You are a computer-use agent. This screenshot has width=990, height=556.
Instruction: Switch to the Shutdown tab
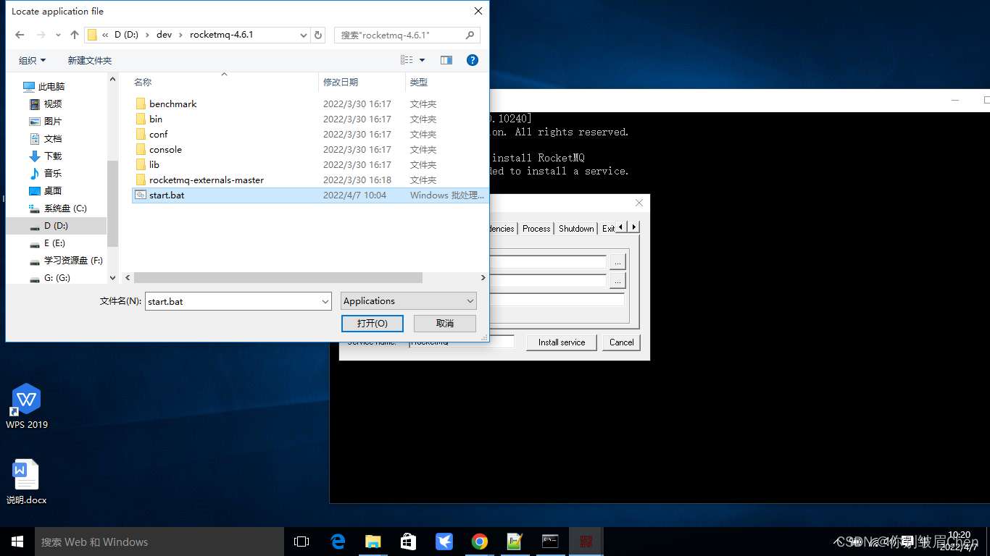coord(576,228)
